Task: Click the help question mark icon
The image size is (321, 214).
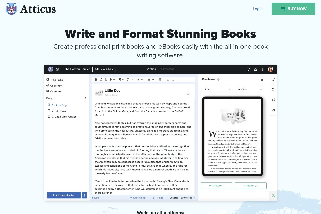Action: 262,69
